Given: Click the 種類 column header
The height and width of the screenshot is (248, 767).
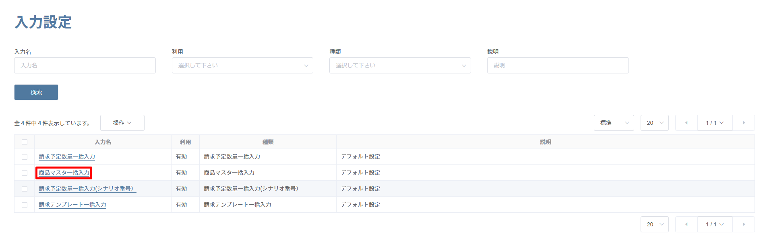Looking at the screenshot, I should pyautogui.click(x=268, y=142).
